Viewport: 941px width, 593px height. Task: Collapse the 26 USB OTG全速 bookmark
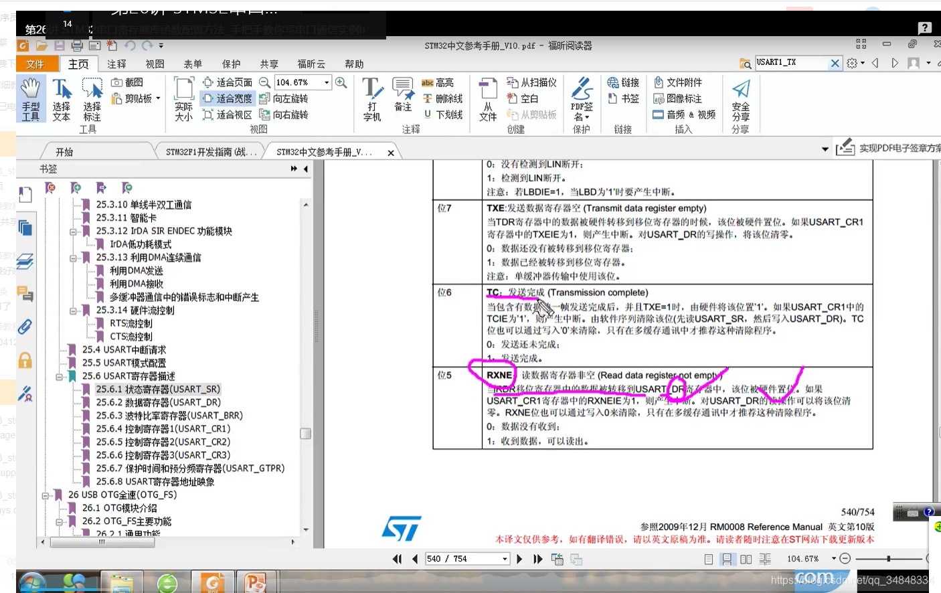(x=45, y=496)
